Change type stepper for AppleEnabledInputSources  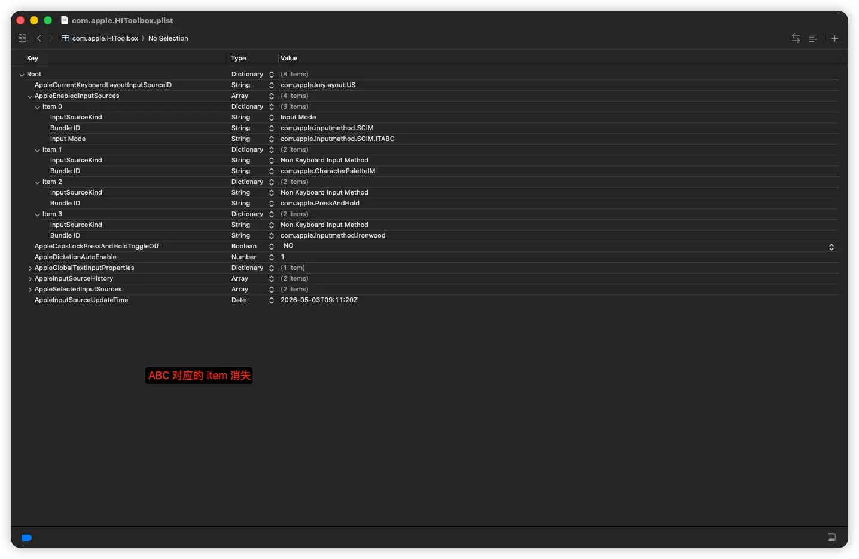[272, 96]
